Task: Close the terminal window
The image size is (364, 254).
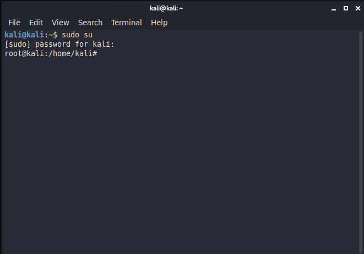Action: 358,8
